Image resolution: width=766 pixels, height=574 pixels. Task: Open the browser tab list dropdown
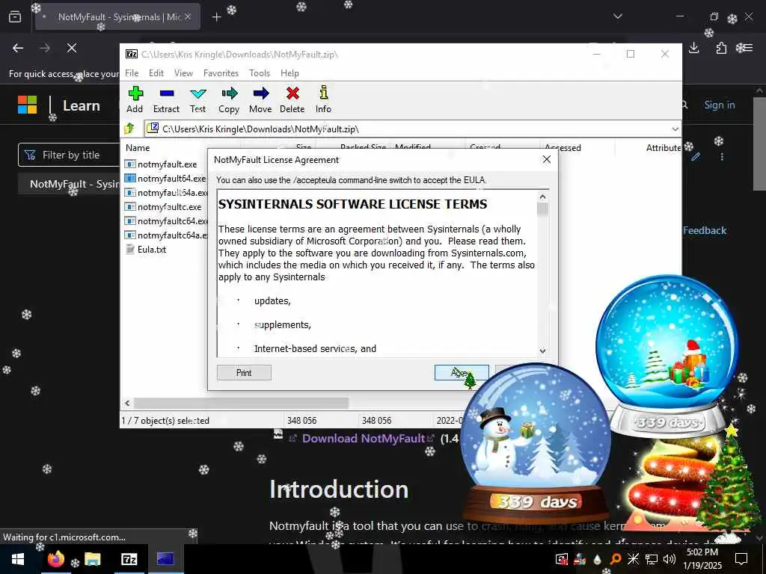pos(618,16)
